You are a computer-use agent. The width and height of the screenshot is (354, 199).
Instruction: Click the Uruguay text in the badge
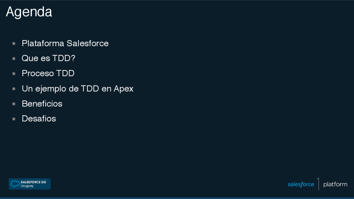coord(27,186)
